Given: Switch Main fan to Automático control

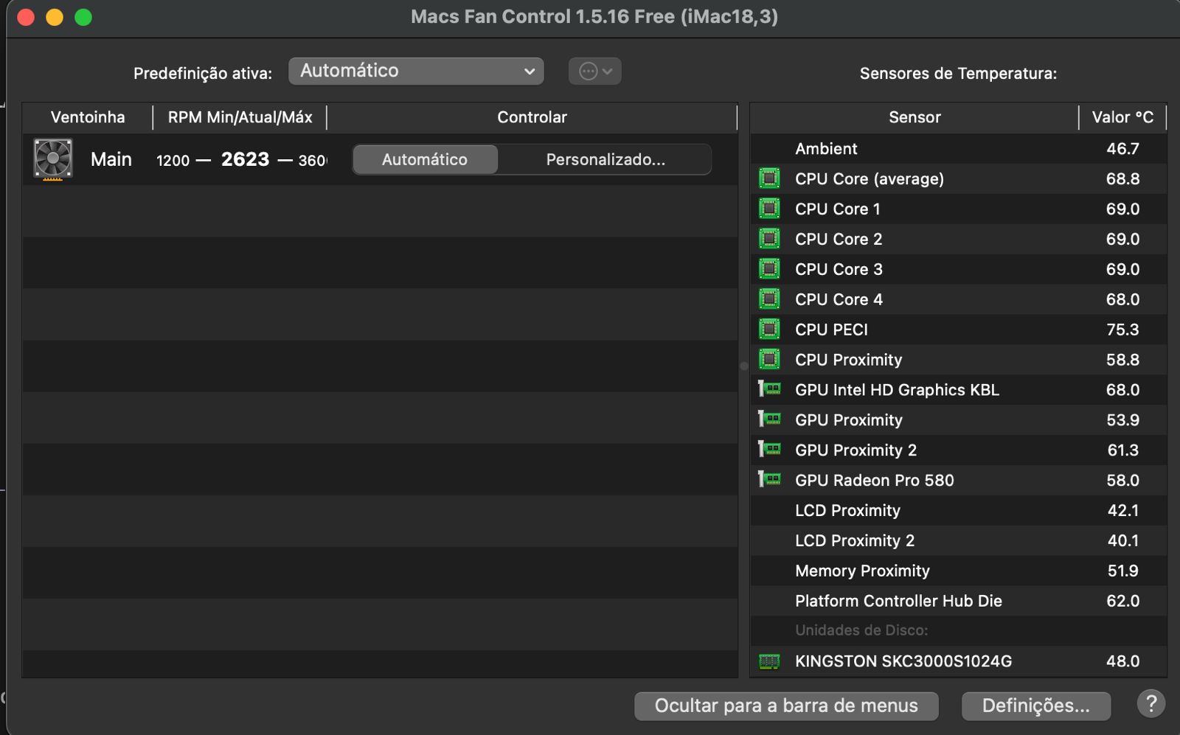Looking at the screenshot, I should (x=425, y=159).
